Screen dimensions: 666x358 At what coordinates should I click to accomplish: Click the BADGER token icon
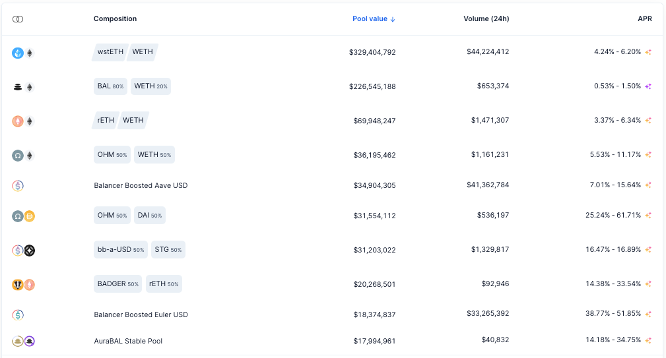17,285
